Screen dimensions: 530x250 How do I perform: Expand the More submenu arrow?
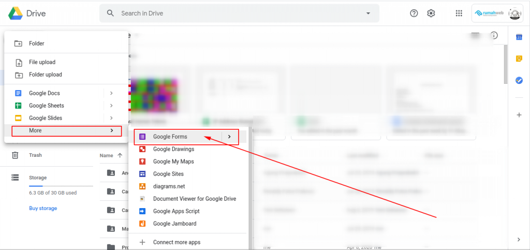112,130
